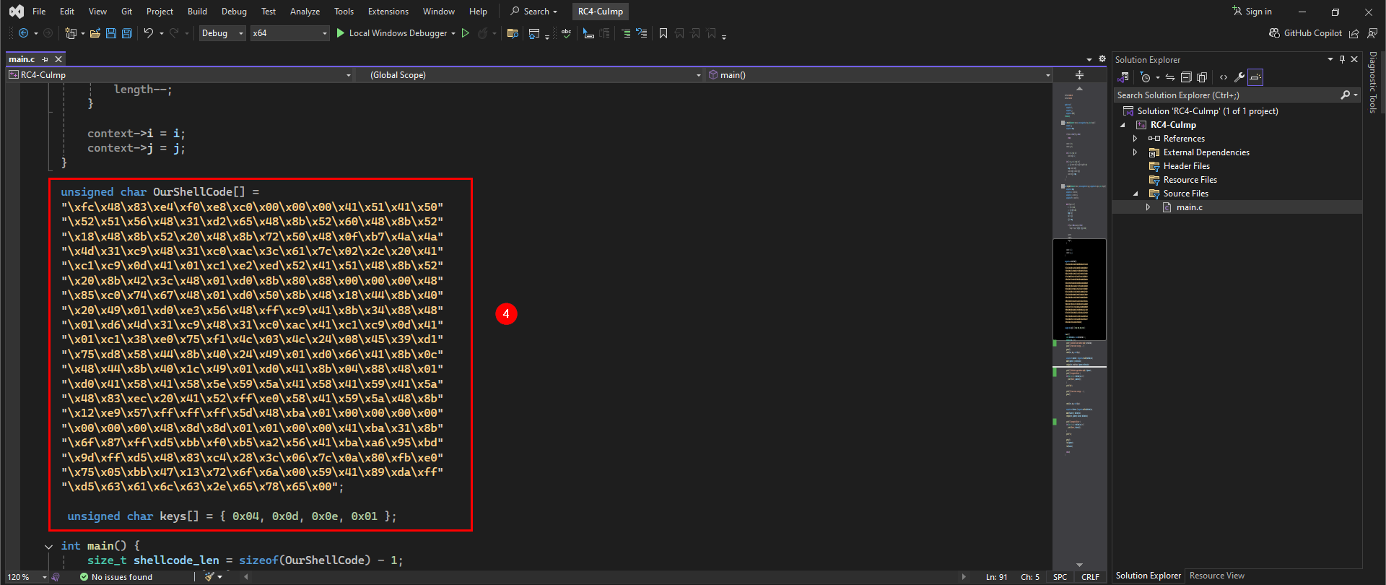Collapse the Source Files folder
1386x585 pixels.
point(1136,194)
